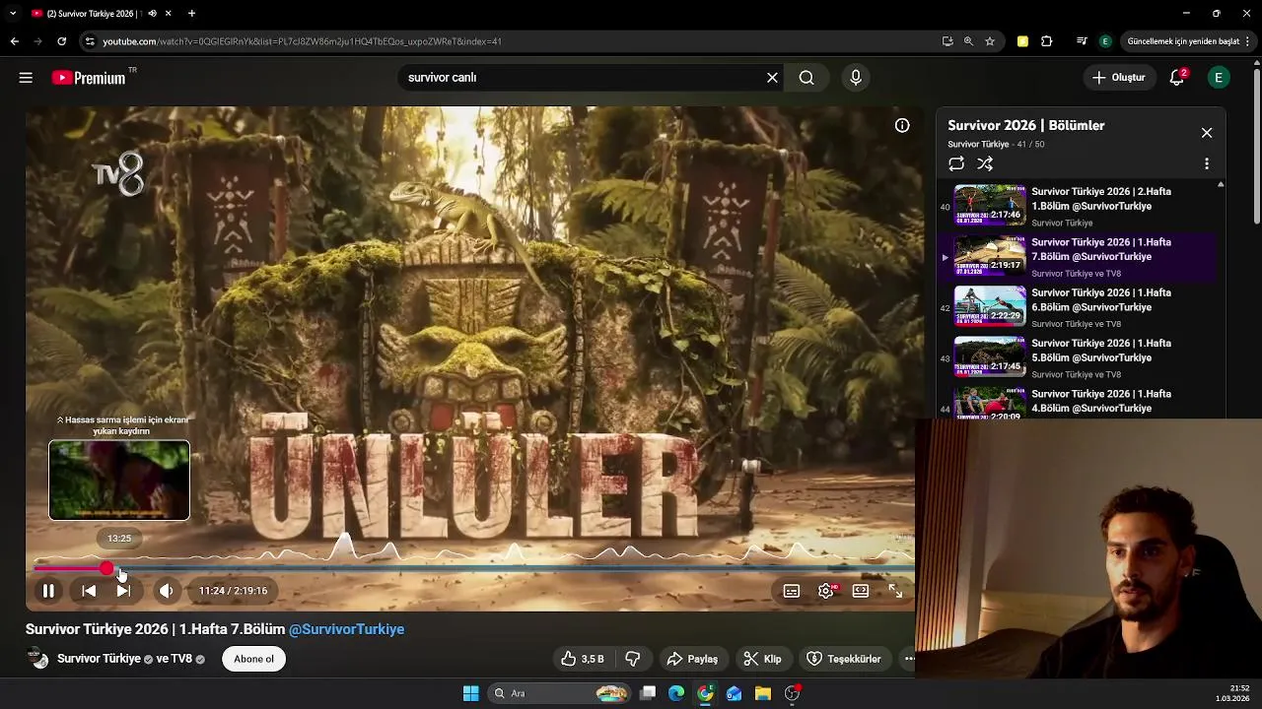Mute the video volume
Image resolution: width=1262 pixels, height=709 pixels.
166,591
